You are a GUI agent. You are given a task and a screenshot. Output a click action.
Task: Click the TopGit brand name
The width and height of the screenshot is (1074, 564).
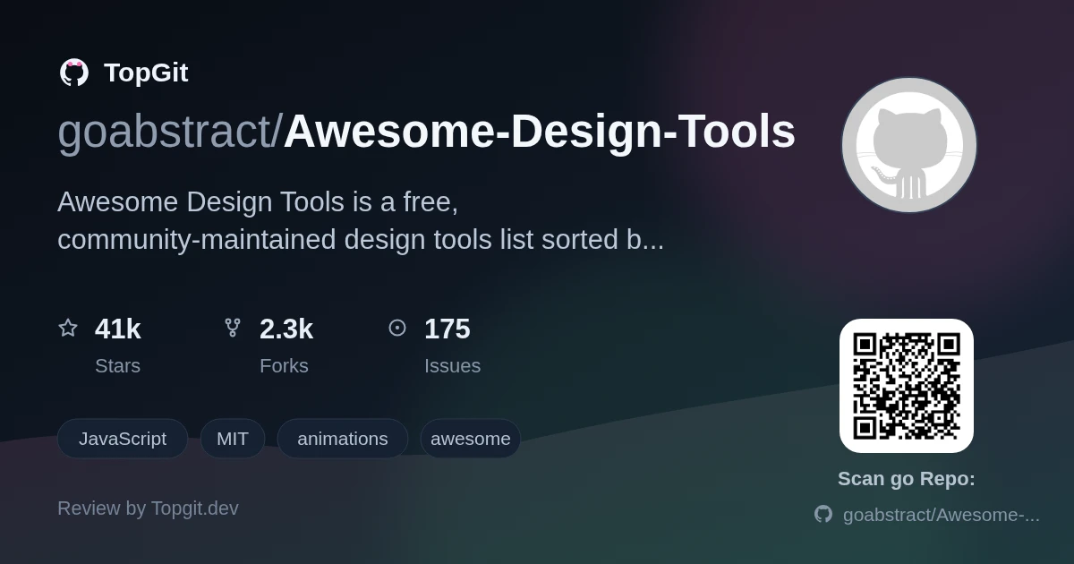pos(146,73)
